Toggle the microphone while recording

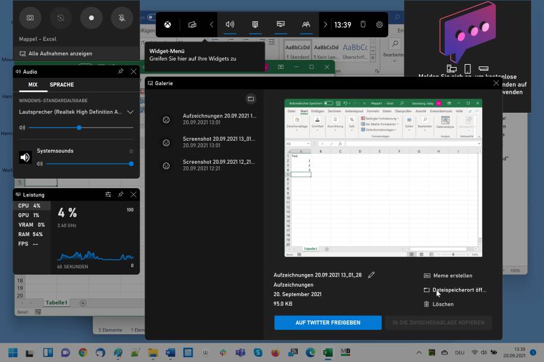(122, 18)
